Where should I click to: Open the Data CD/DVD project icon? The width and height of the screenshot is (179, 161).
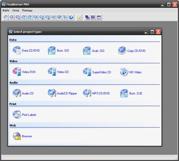[x=17, y=50]
